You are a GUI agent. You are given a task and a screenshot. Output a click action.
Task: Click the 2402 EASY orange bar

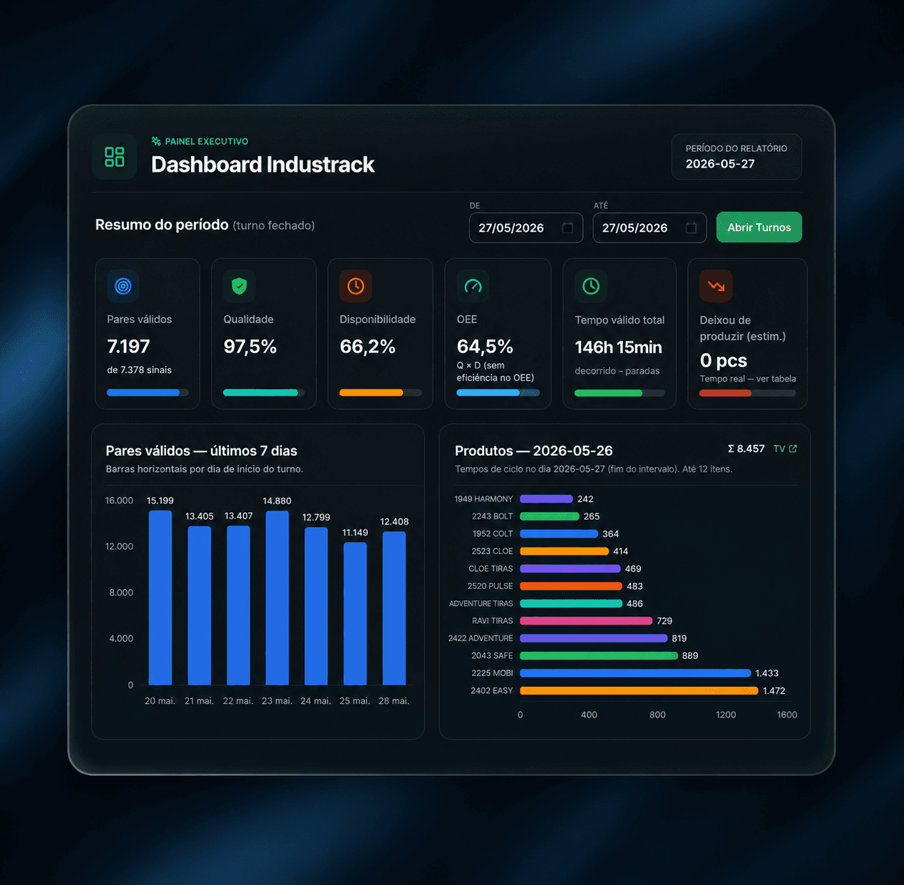pyautogui.click(x=639, y=690)
